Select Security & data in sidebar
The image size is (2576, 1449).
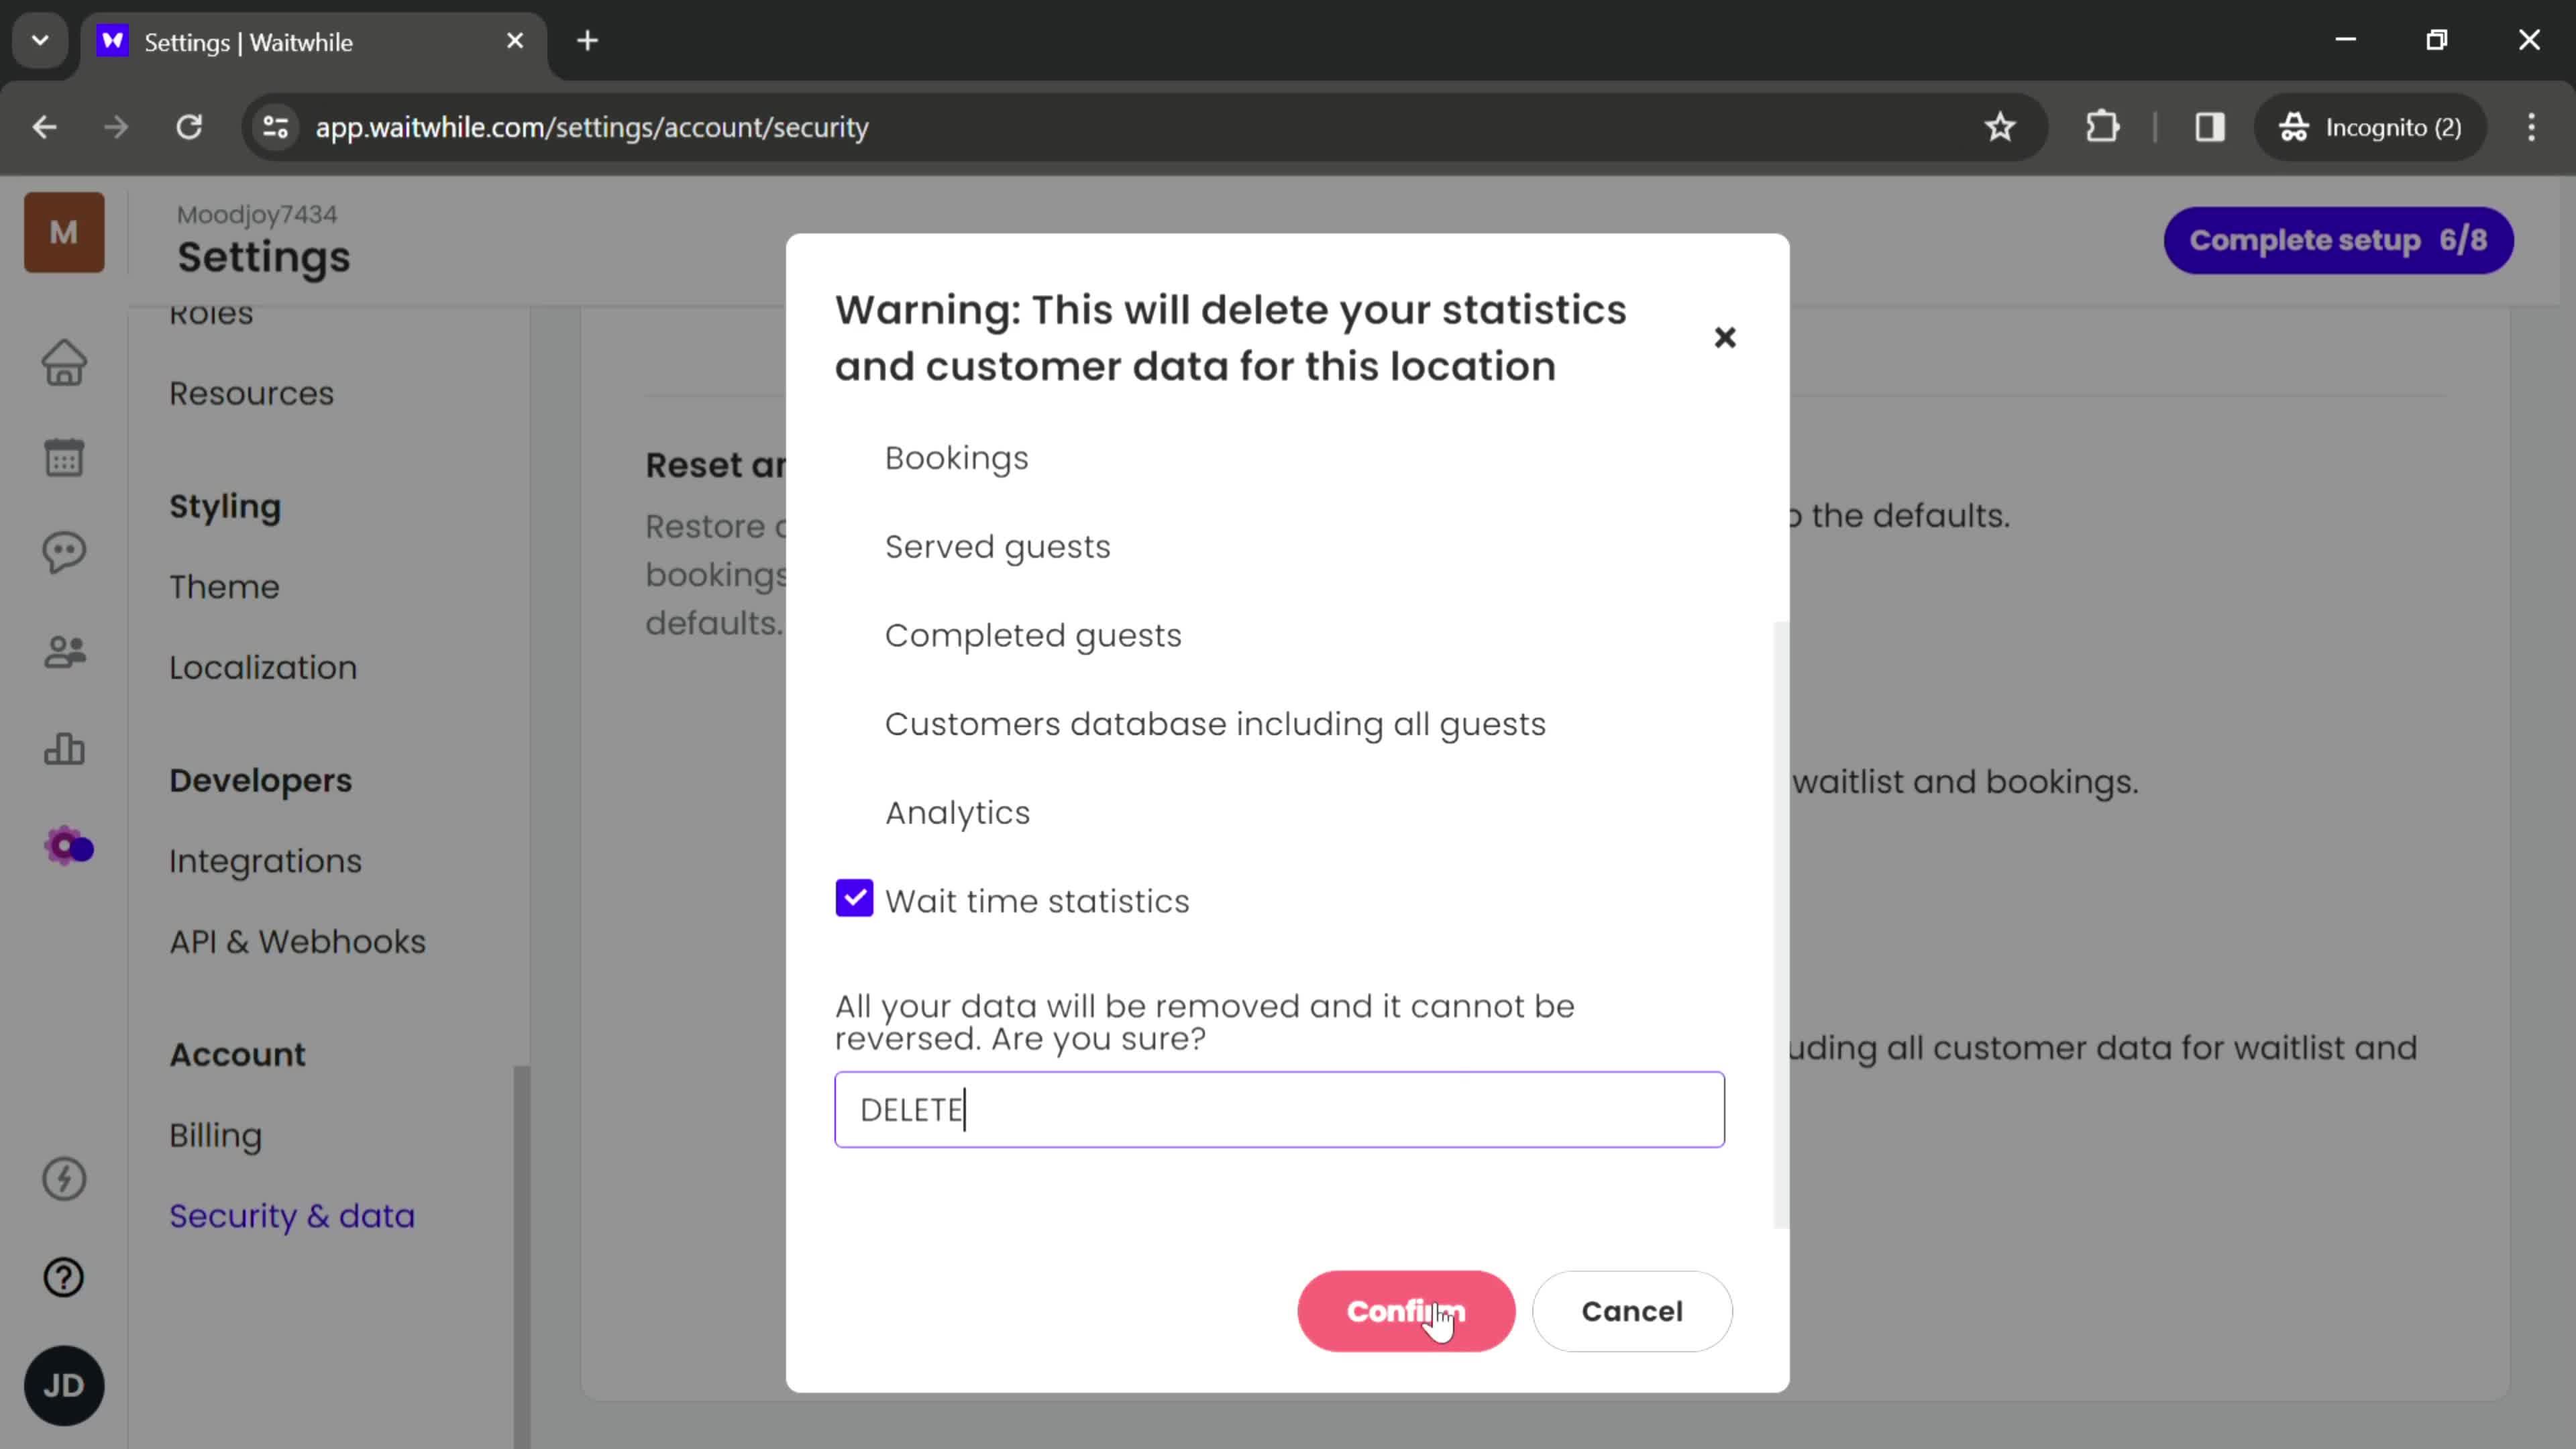coord(291,1216)
